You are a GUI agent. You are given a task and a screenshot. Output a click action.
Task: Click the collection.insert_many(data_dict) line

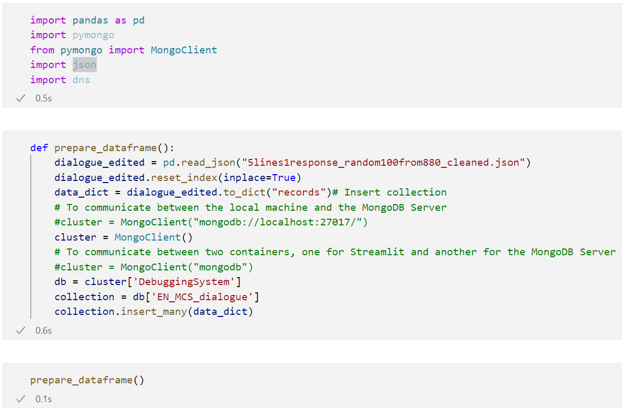[x=154, y=312]
